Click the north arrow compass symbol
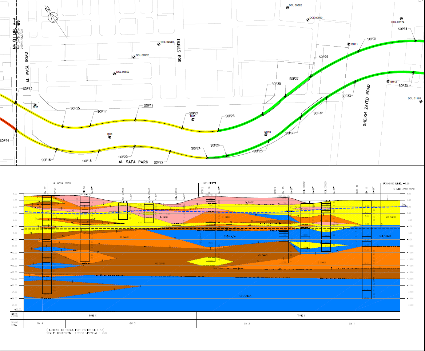425x351 pixels. [54, 16]
